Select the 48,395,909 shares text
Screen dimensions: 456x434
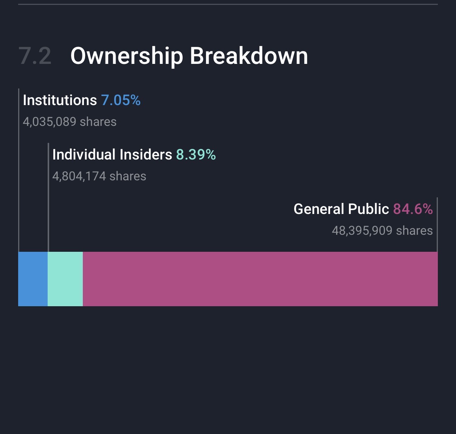382,231
